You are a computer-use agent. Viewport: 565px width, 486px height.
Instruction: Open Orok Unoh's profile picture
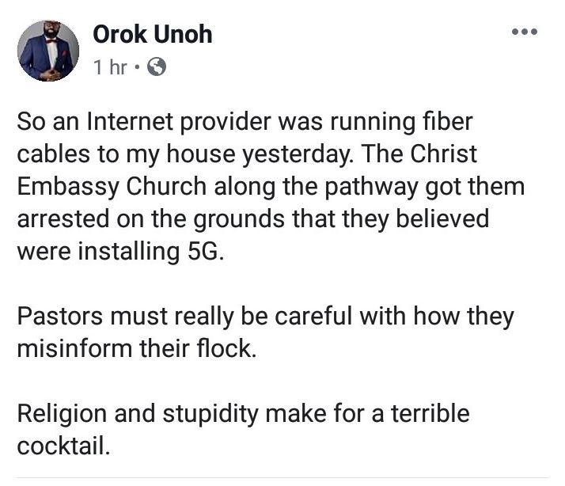pos(49,50)
